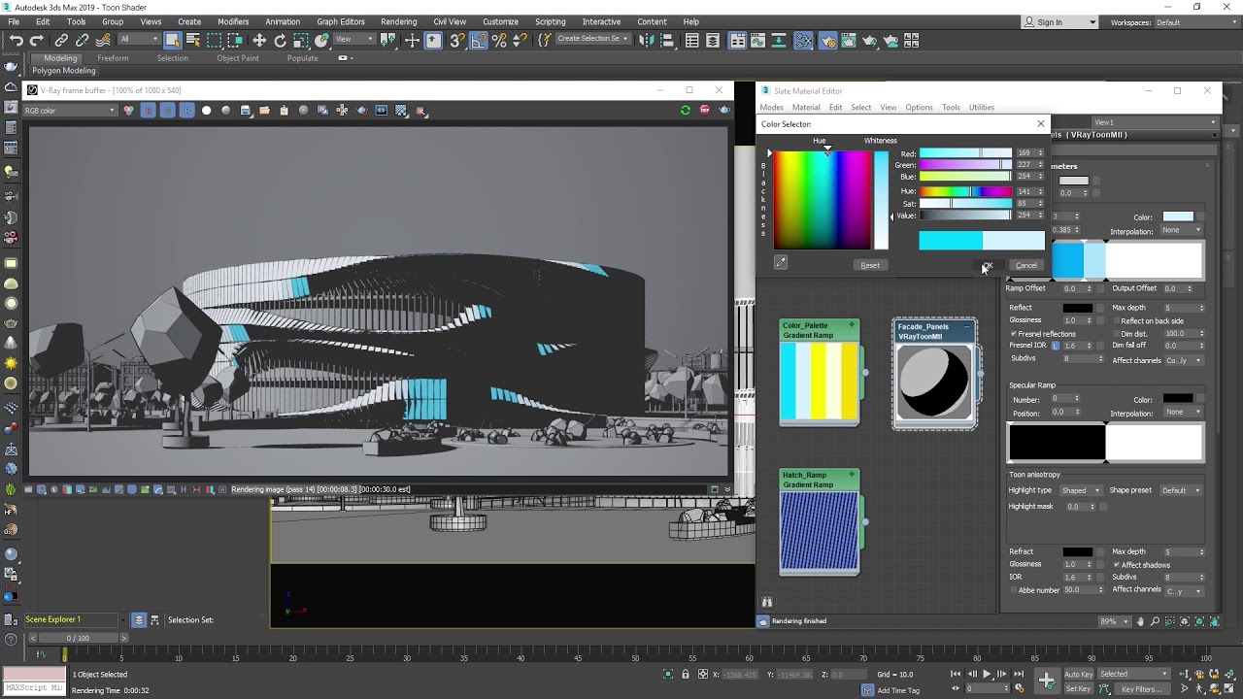The width and height of the screenshot is (1243, 699).
Task: Switch to the Freeform ribbon tab
Action: [113, 58]
